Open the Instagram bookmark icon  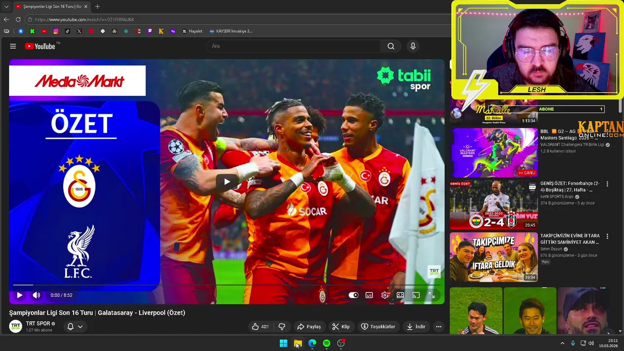56,31
